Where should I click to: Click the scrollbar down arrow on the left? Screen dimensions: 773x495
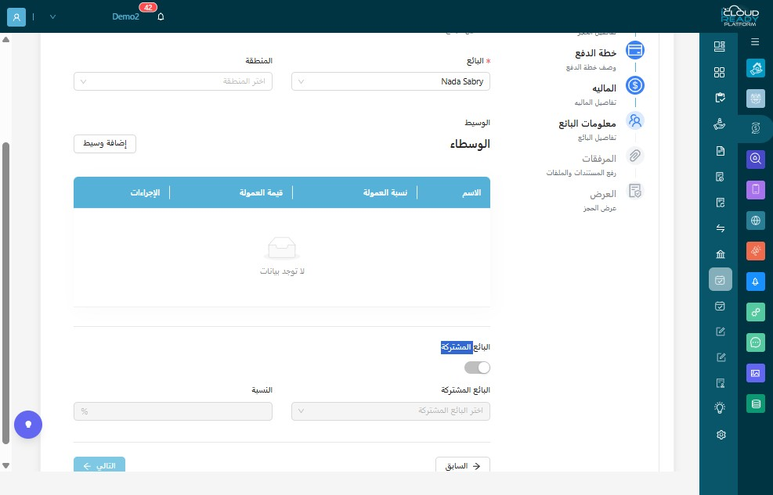6,465
